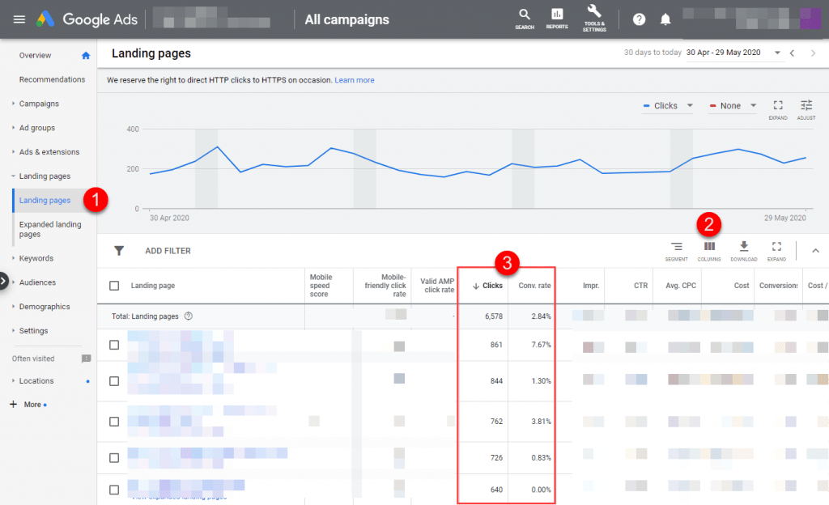This screenshot has width=829, height=505.
Task: Click the Total Landing pages help icon
Action: (x=188, y=316)
